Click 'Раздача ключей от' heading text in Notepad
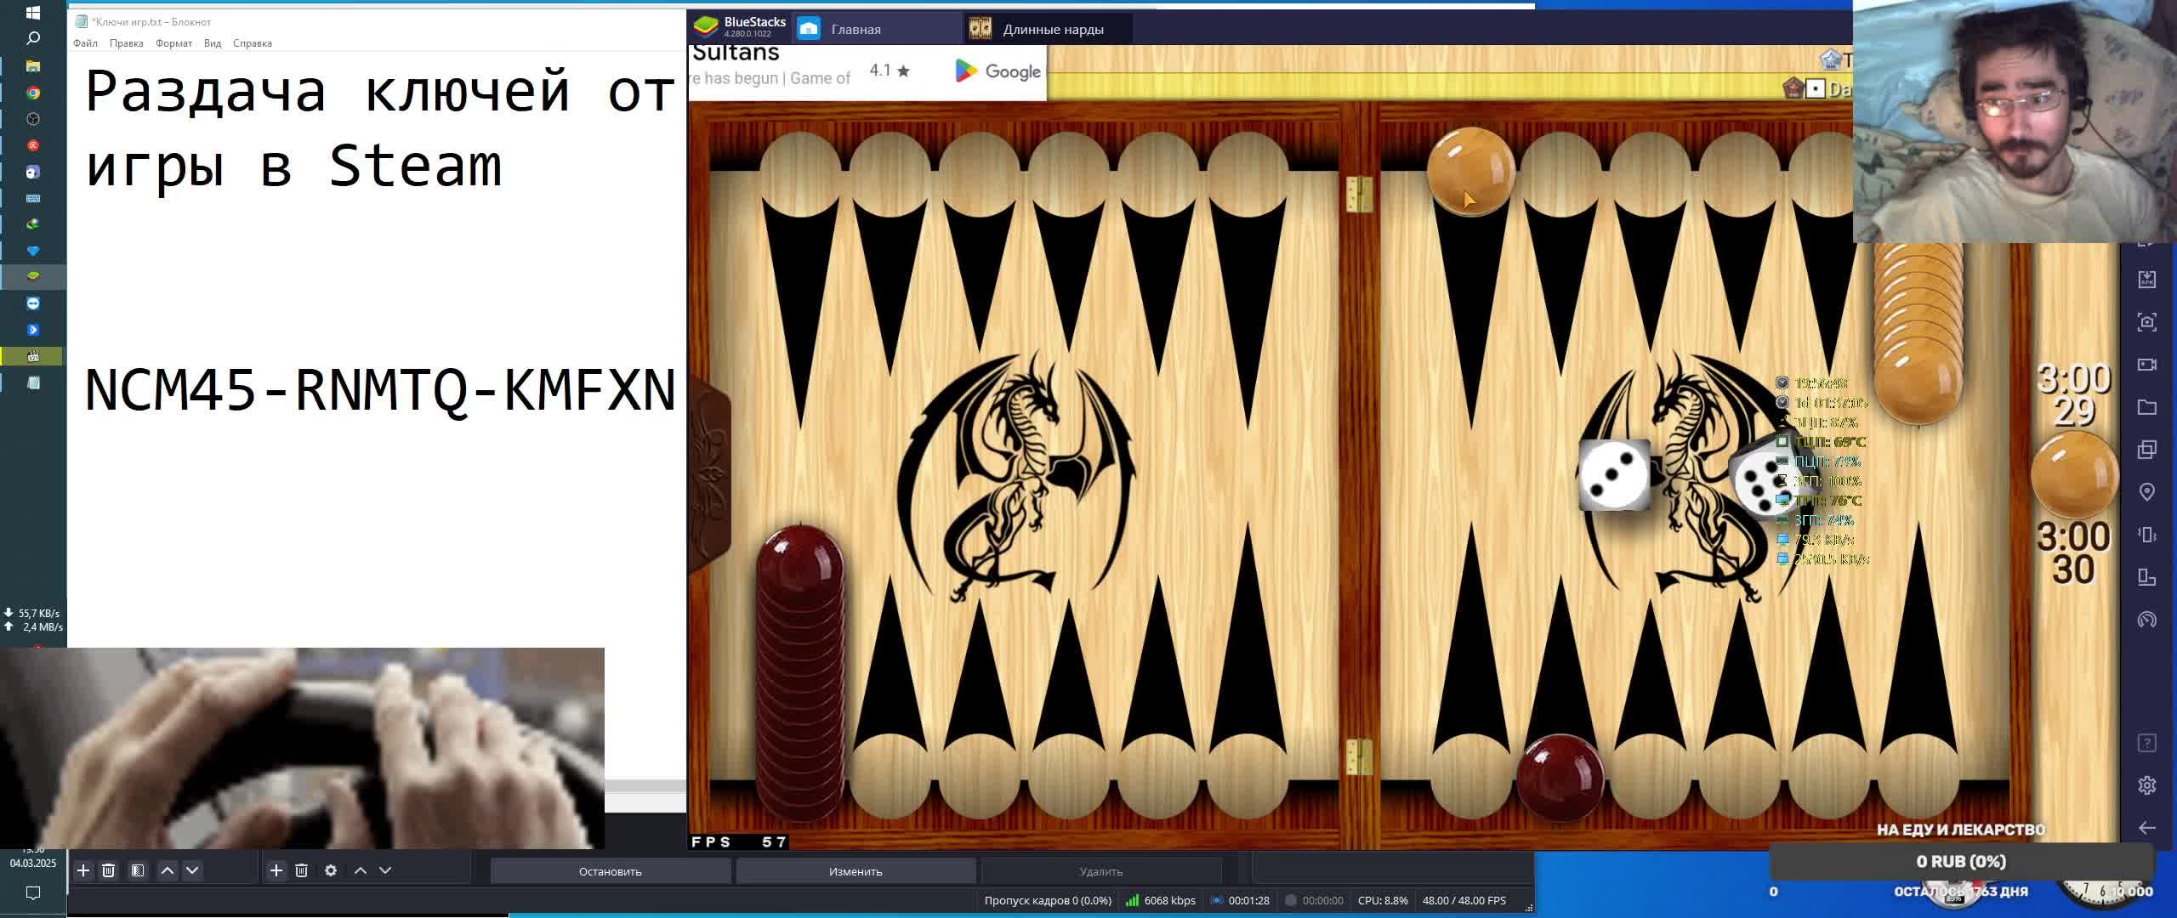 379,91
